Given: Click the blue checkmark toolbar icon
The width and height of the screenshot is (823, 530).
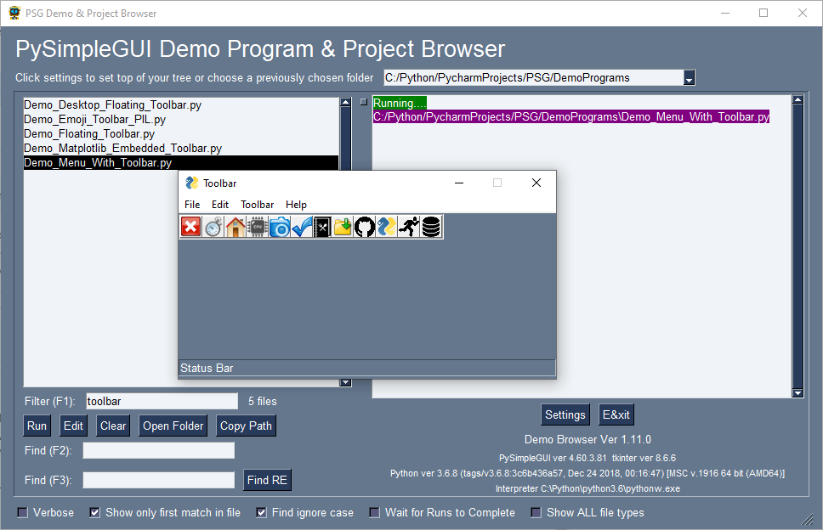Looking at the screenshot, I should [301, 226].
